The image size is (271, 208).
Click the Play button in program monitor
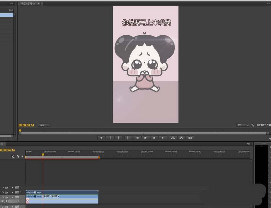tap(146, 138)
